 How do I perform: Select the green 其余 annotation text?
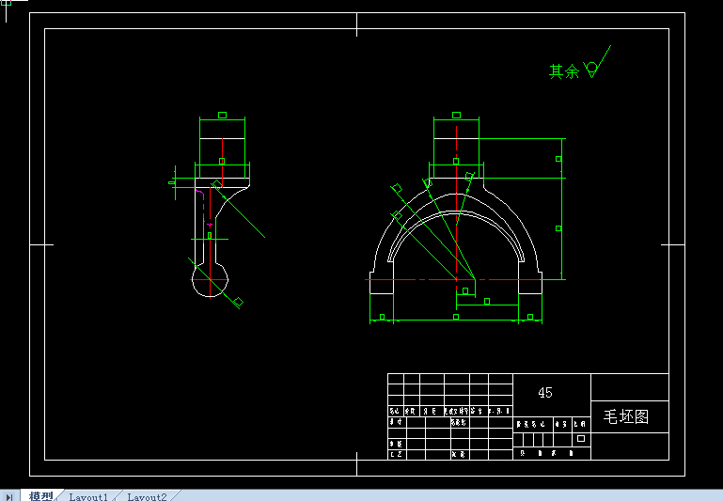coord(564,71)
